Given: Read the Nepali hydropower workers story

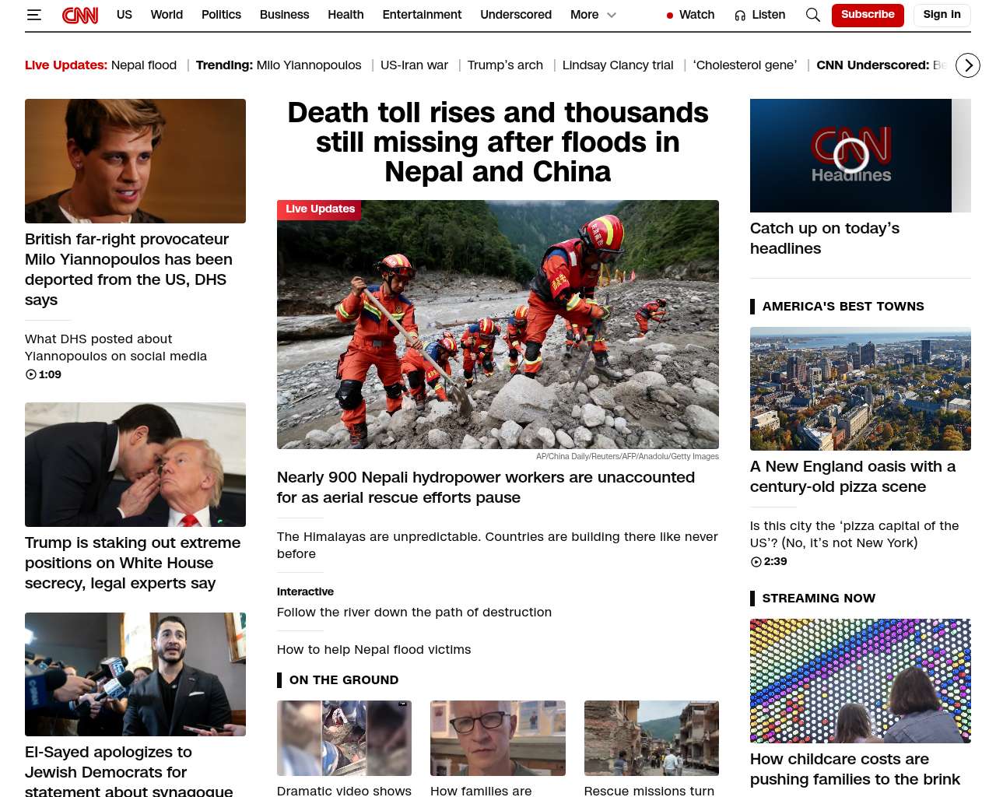Looking at the screenshot, I should pos(486,487).
